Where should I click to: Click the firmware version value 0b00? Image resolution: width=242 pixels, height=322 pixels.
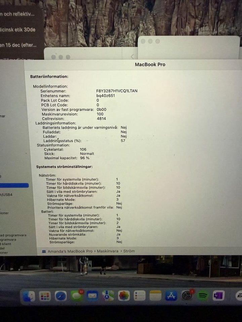coord(102,109)
